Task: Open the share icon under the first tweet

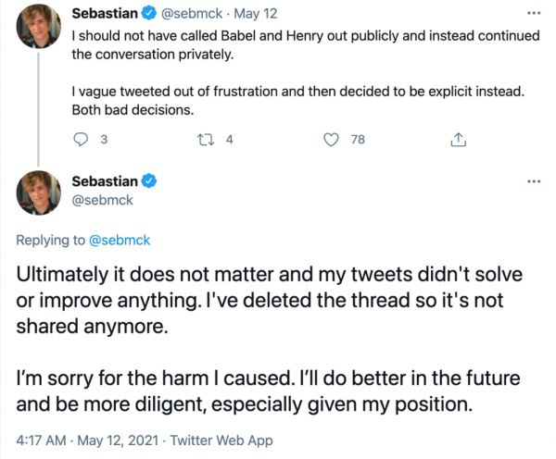Action: (456, 140)
